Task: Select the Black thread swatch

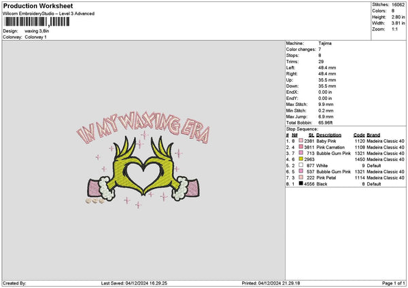Action: [301, 183]
